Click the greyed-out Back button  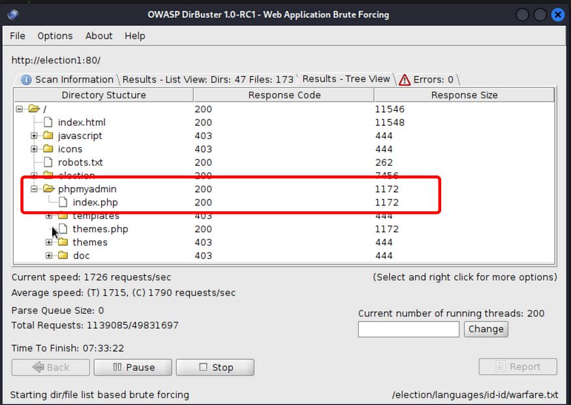pyautogui.click(x=51, y=367)
